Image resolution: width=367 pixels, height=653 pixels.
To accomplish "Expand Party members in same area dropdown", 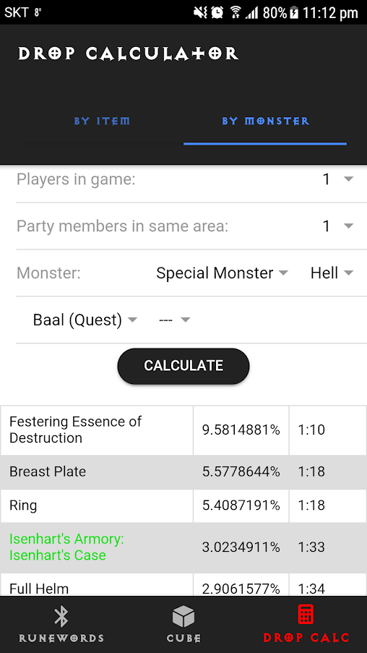I will click(x=338, y=226).
